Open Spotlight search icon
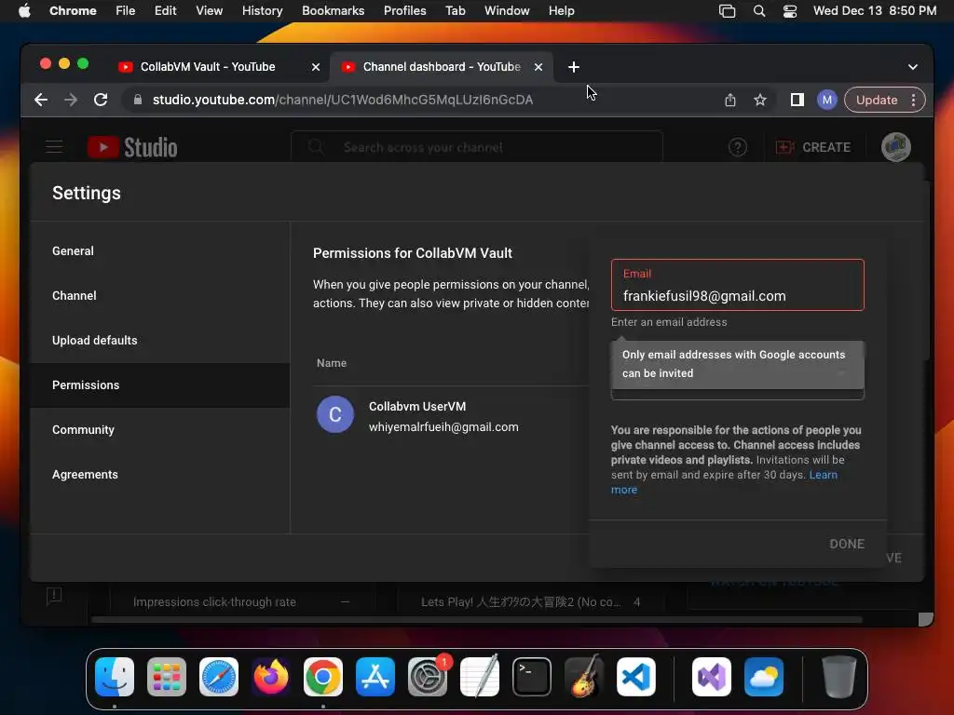The height and width of the screenshot is (715, 954). [759, 11]
